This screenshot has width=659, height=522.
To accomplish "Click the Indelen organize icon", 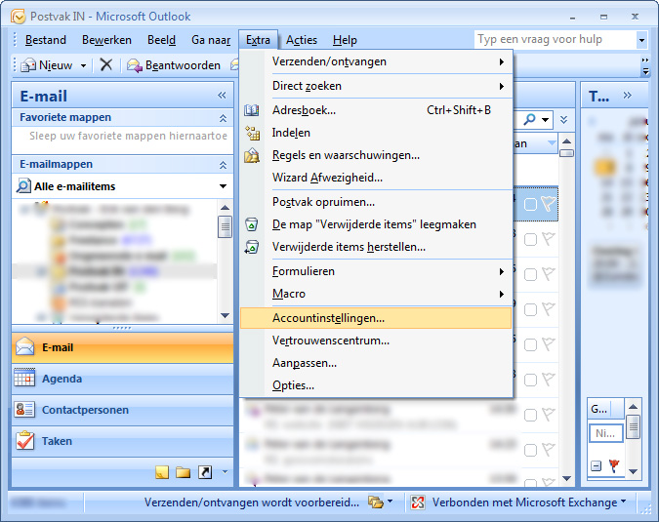I will pyautogui.click(x=252, y=133).
